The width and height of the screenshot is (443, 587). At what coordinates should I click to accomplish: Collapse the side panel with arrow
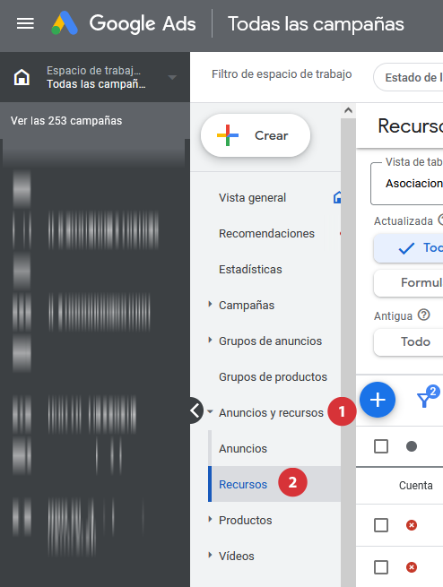pos(195,410)
